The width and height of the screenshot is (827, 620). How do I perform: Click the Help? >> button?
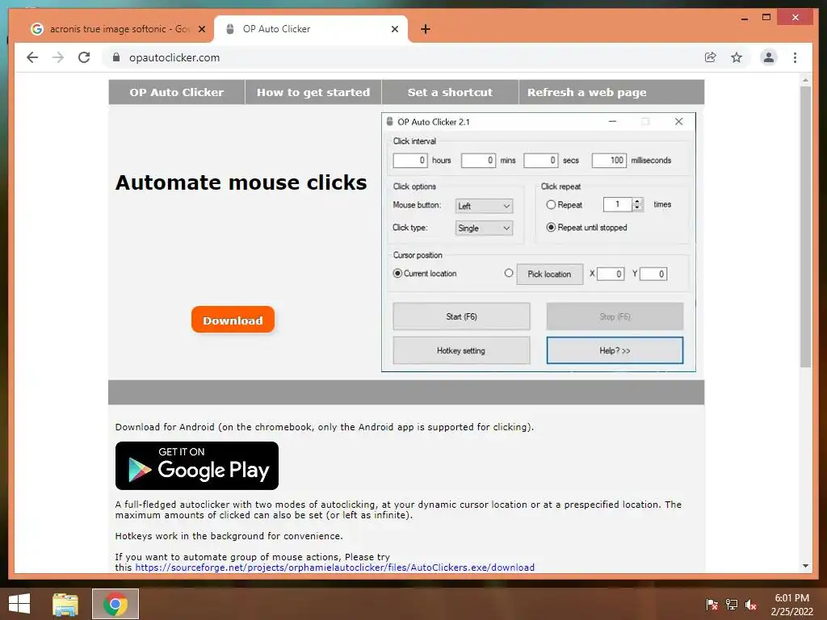(x=615, y=350)
